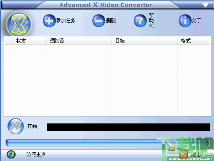Click the blue plus Add Task icon
The image size is (214, 161).
point(49,21)
